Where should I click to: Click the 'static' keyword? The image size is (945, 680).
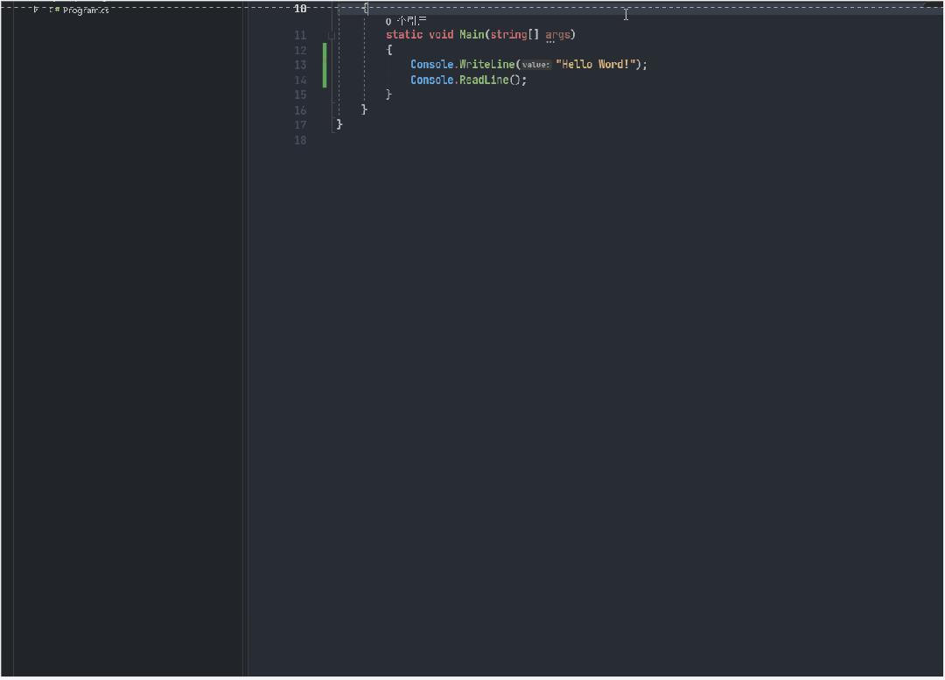pos(403,35)
